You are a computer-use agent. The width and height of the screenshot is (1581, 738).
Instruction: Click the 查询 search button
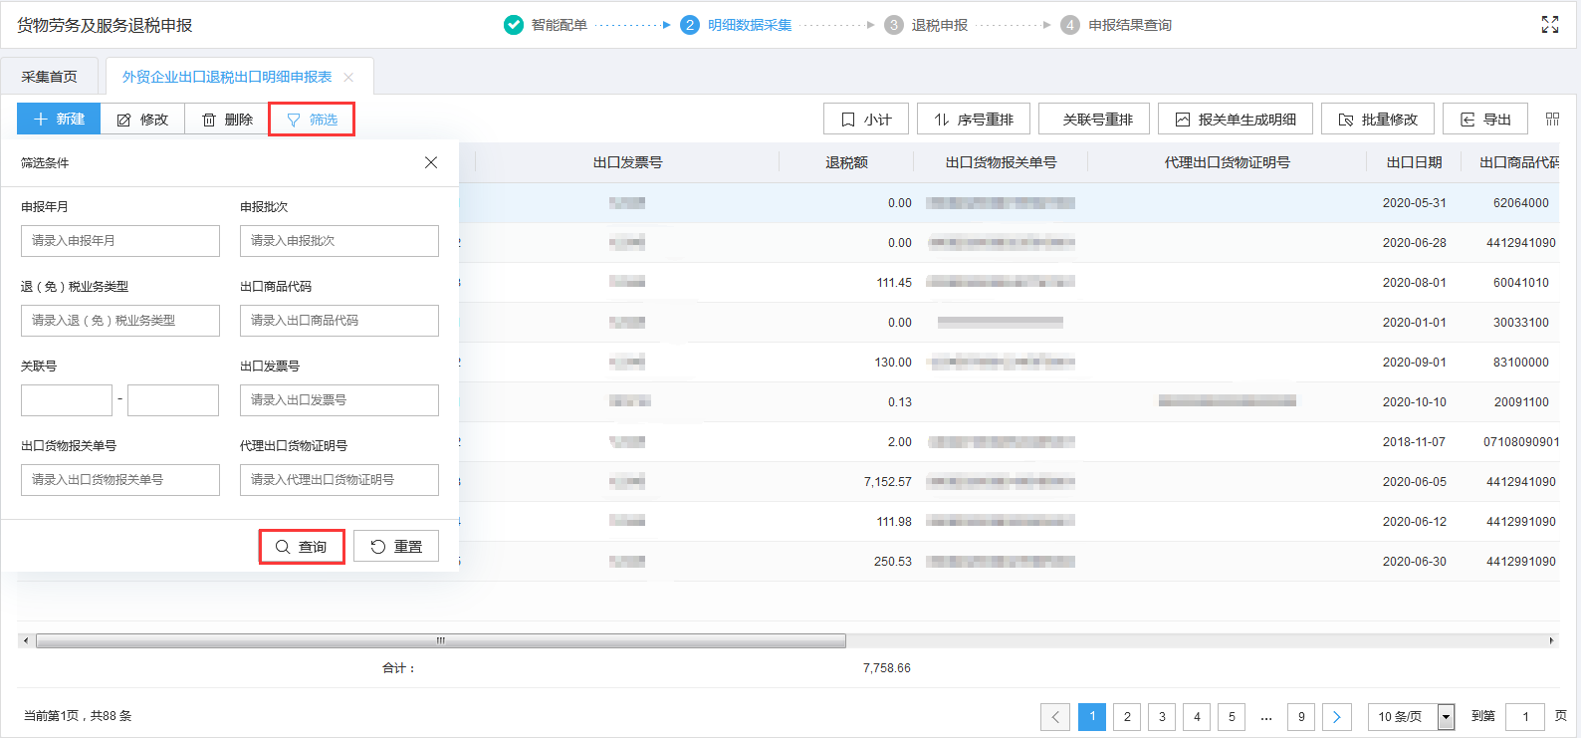tap(302, 547)
